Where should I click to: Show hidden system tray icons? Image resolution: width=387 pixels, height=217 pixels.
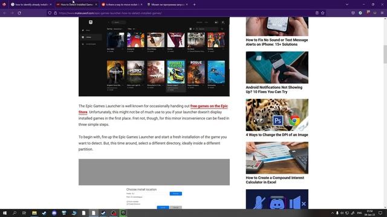coord(333,213)
